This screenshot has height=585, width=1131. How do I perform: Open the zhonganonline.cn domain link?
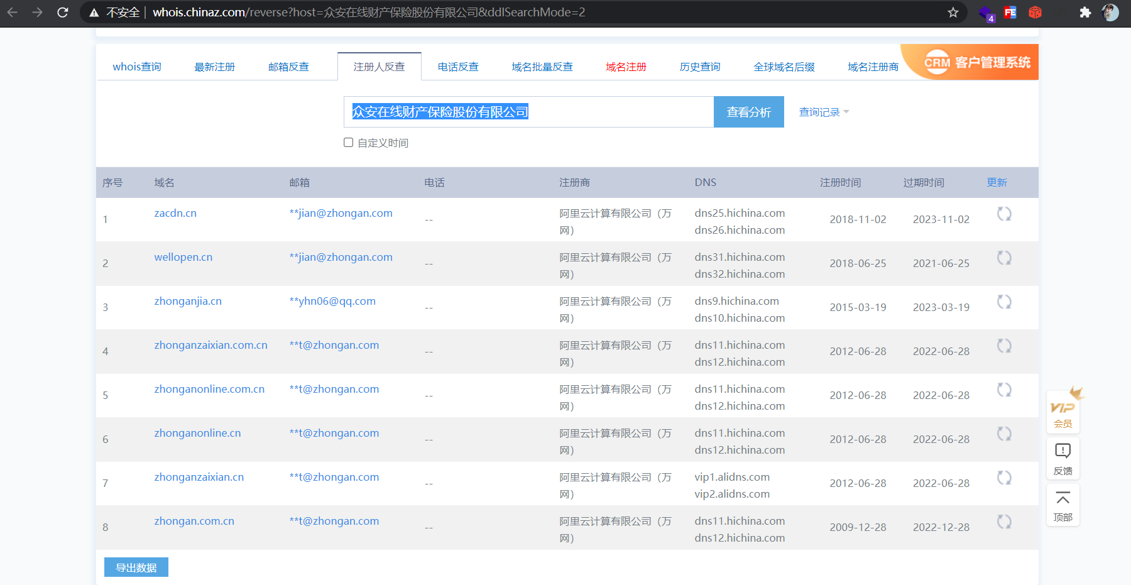pyautogui.click(x=197, y=434)
